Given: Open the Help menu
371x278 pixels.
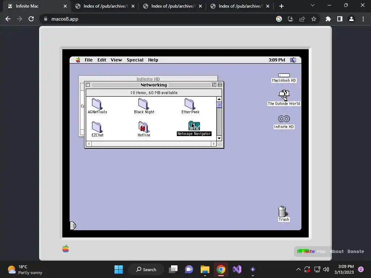Looking at the screenshot, I should click(153, 60).
